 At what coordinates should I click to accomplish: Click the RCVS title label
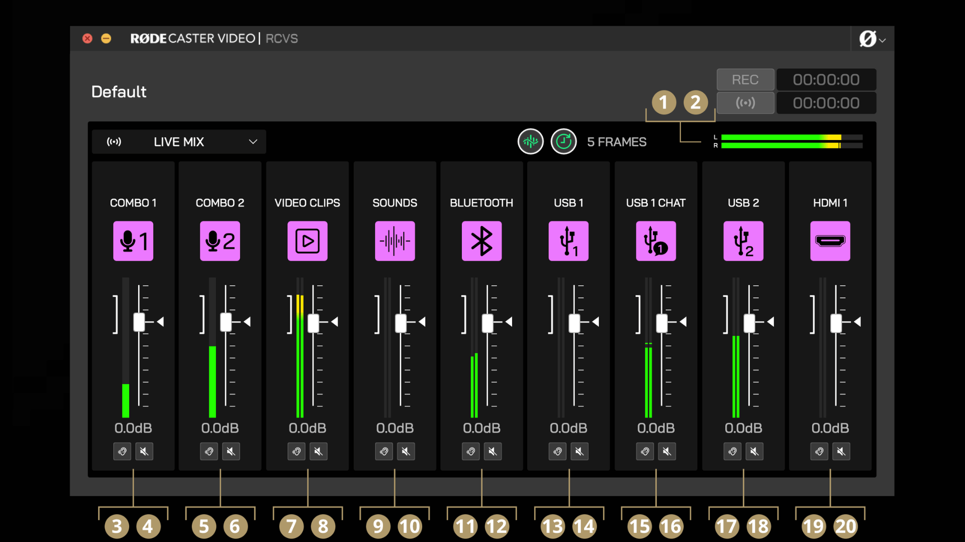pos(281,38)
